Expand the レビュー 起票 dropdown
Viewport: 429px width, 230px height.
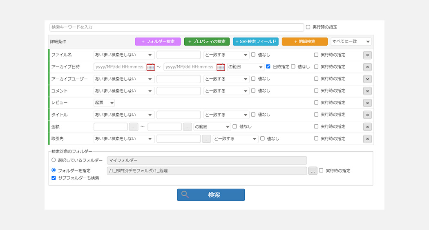[104, 103]
